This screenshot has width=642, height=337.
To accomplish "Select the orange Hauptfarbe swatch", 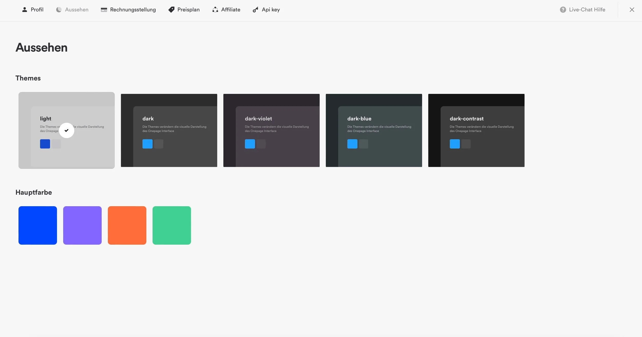I will [x=127, y=225].
